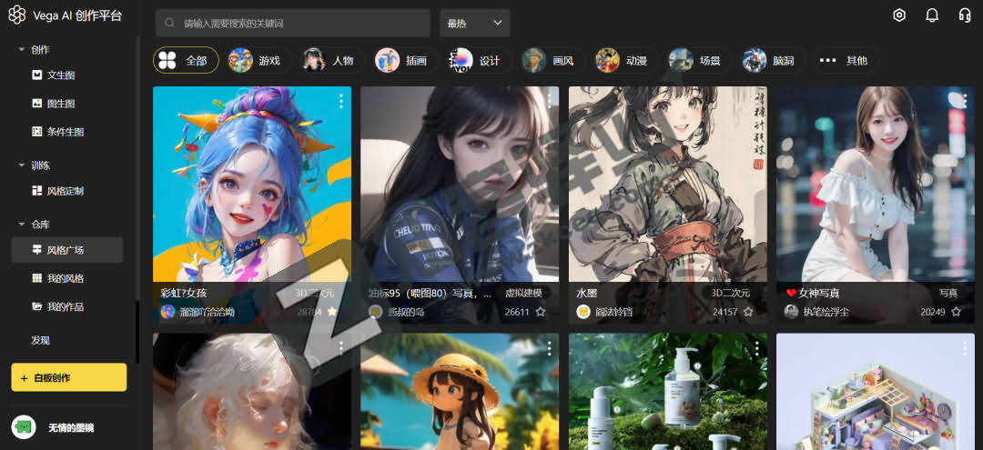This screenshot has height=450, width=983.
Task: Go to 发现 in the sidebar
Action: tap(40, 341)
